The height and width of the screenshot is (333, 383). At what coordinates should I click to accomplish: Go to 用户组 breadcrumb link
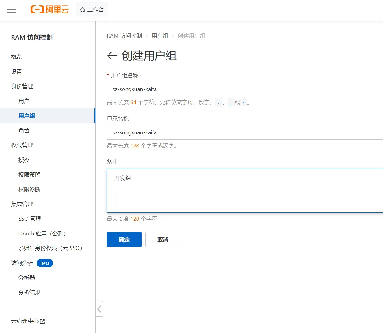pos(160,36)
